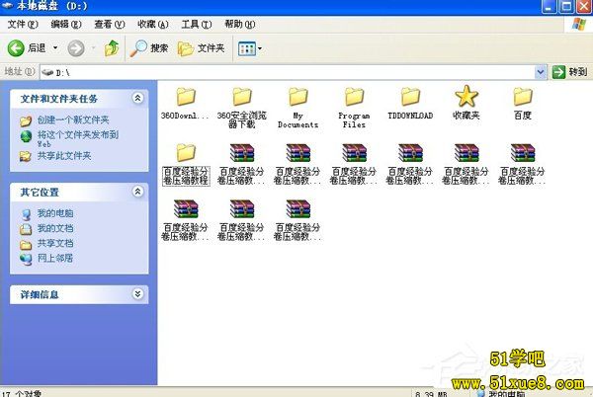
Task: Open the Search magnifier tool
Action: coord(149,47)
